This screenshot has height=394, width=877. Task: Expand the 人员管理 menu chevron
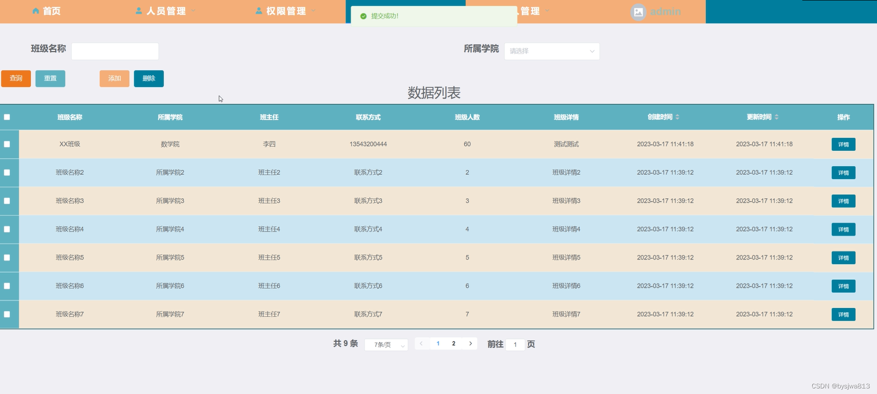pos(193,11)
